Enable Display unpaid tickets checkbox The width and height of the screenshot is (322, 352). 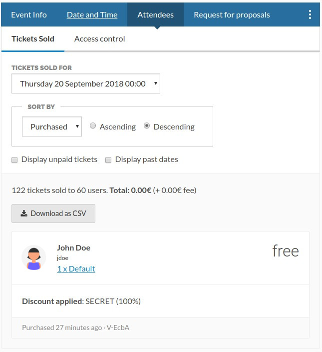coord(14,160)
